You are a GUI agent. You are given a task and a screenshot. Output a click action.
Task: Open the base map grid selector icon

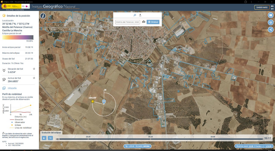click(271, 15)
